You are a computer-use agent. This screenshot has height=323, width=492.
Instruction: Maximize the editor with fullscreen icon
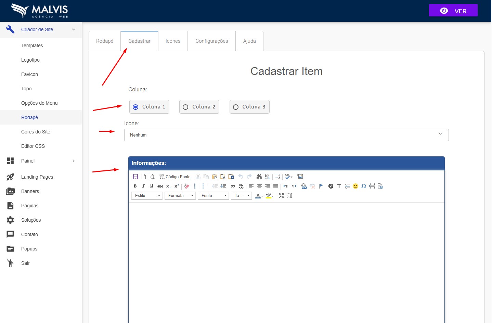[x=281, y=196]
